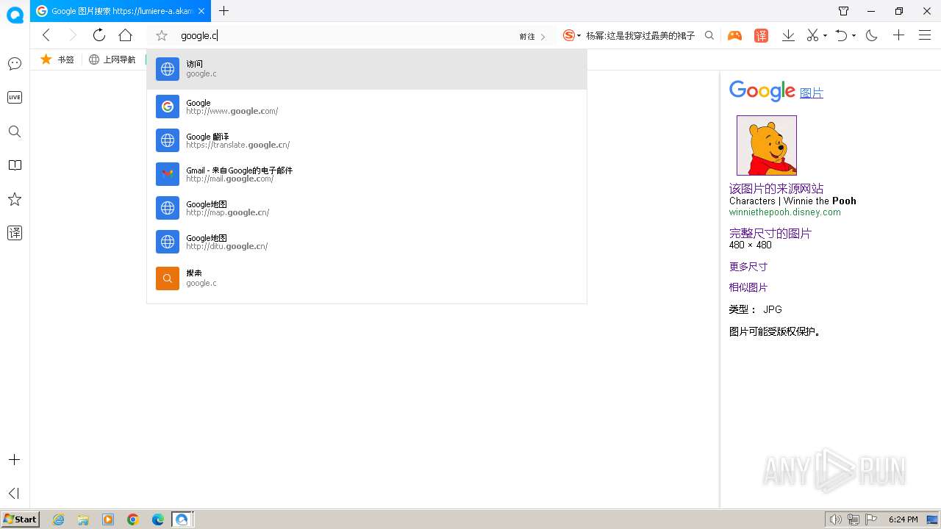Open the sidebar chat messages icon
The width and height of the screenshot is (941, 529).
tap(15, 64)
